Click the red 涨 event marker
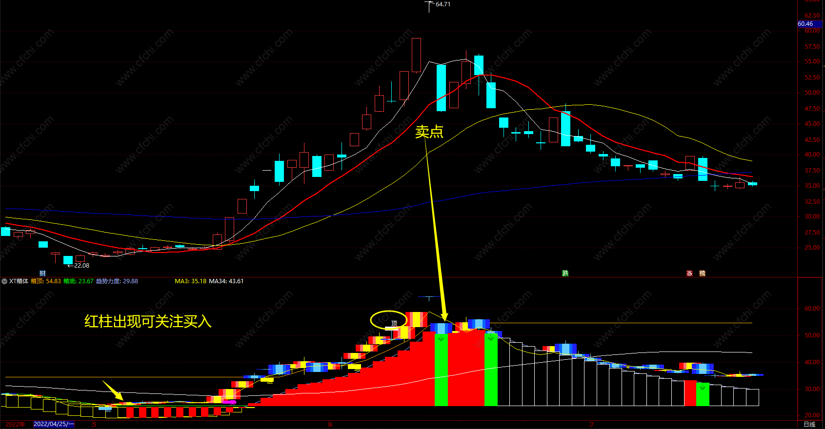The width and height of the screenshot is (825, 429). [689, 273]
